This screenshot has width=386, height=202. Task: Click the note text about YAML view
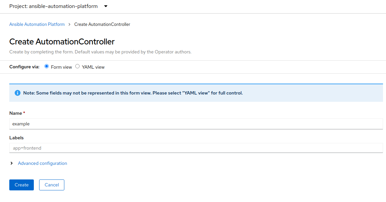click(133, 93)
